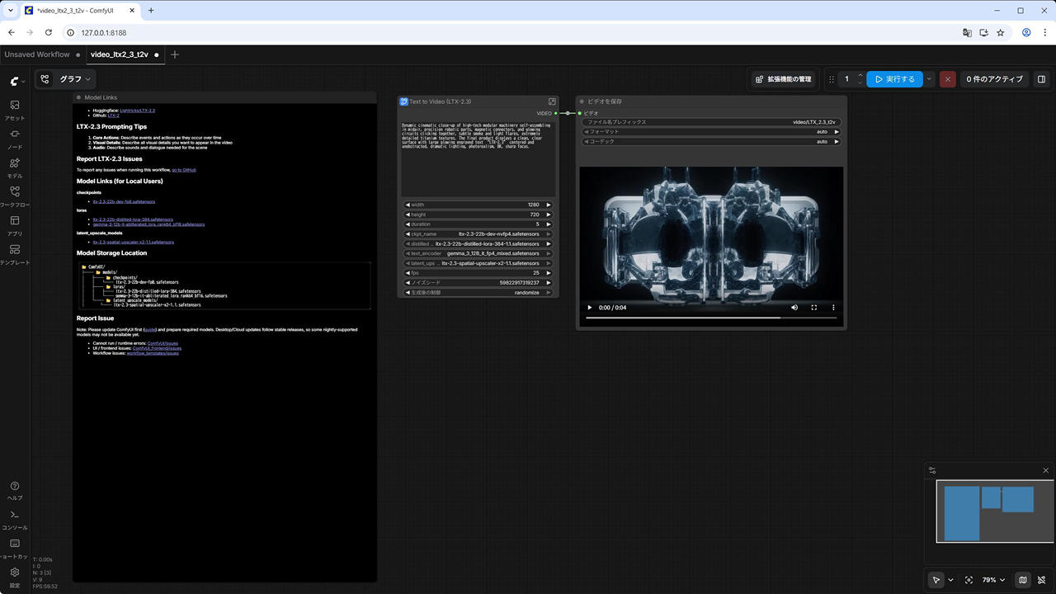The height and width of the screenshot is (594, 1056).
Task: Open the Console (コンソール) panel
Action: pos(14,519)
